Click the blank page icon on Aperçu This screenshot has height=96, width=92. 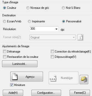tap(15, 76)
